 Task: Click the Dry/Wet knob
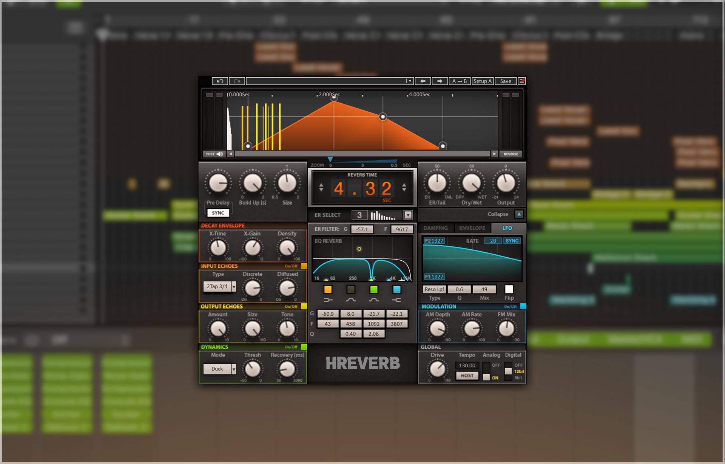click(x=472, y=183)
